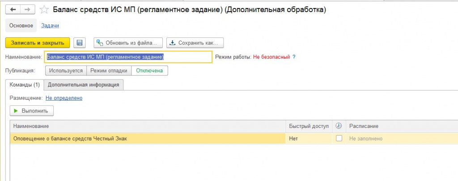458x181 pixels.
Task: Select the Команды (1) tab
Action: [x=25, y=85]
